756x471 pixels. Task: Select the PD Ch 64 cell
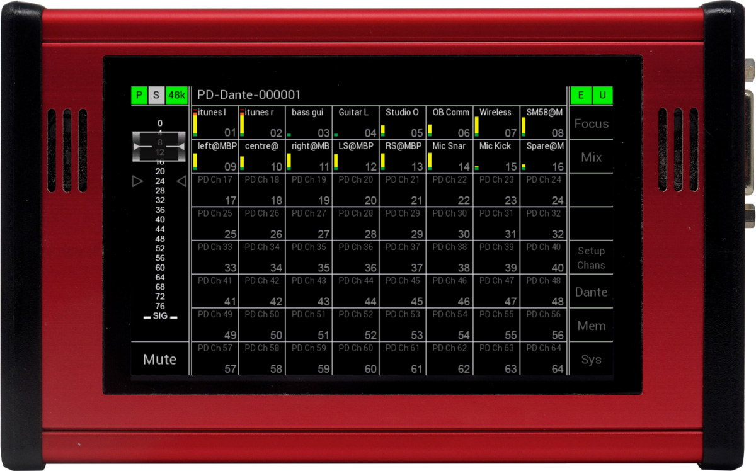[544, 359]
